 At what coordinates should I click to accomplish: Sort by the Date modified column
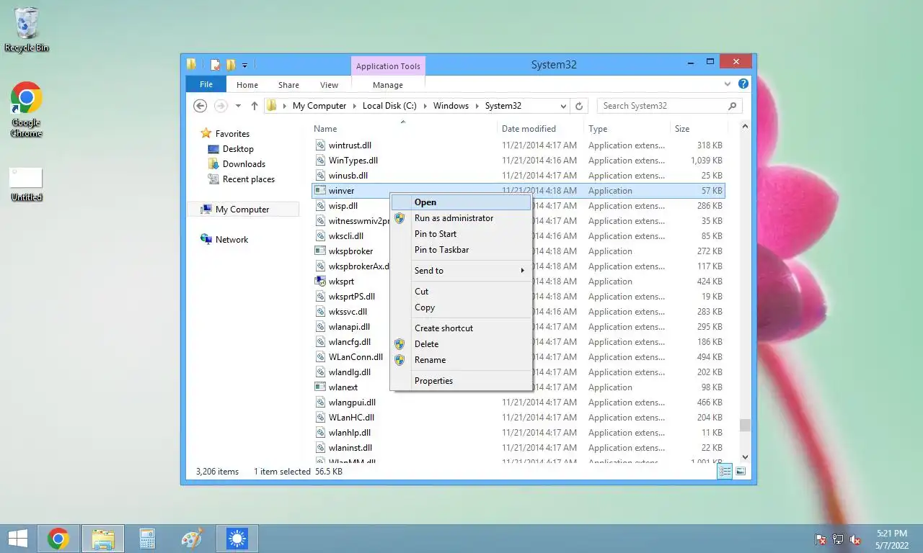pyautogui.click(x=529, y=129)
